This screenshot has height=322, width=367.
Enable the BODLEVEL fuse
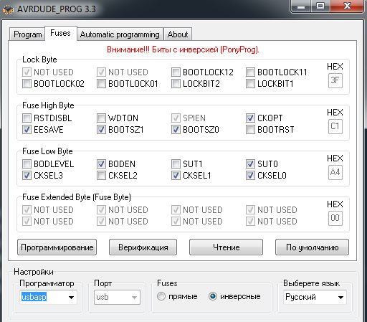pos(27,164)
